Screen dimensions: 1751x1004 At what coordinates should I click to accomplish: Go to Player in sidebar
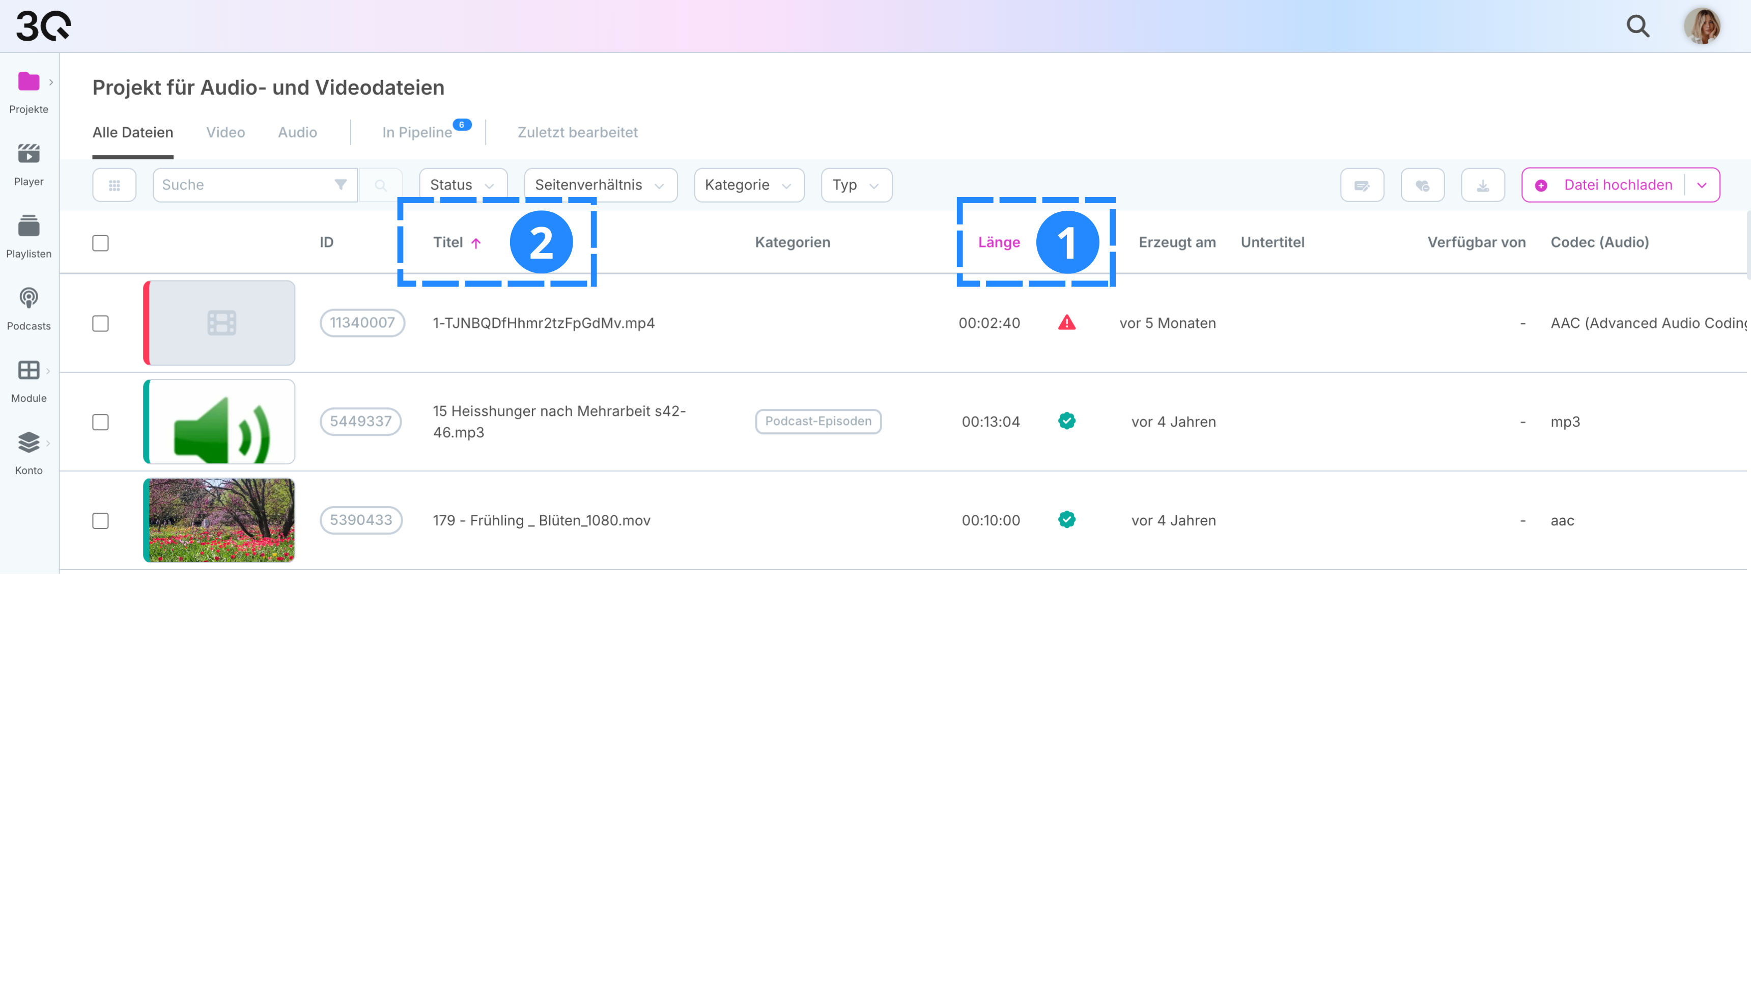[29, 164]
